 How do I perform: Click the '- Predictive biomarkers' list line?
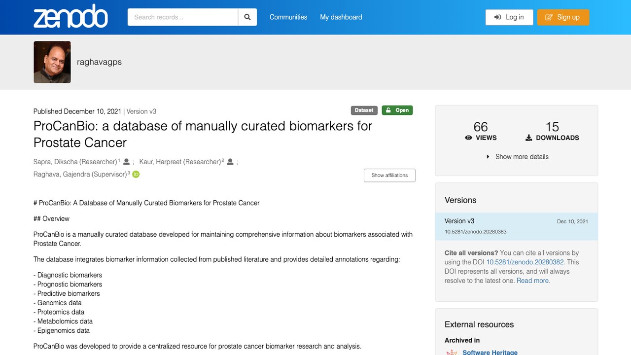point(67,293)
